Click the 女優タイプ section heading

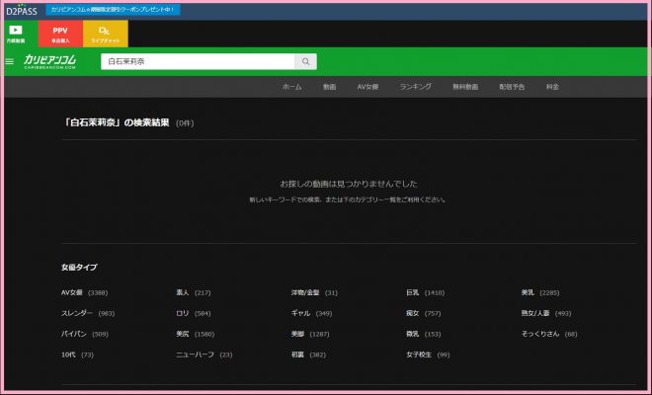coord(79,268)
